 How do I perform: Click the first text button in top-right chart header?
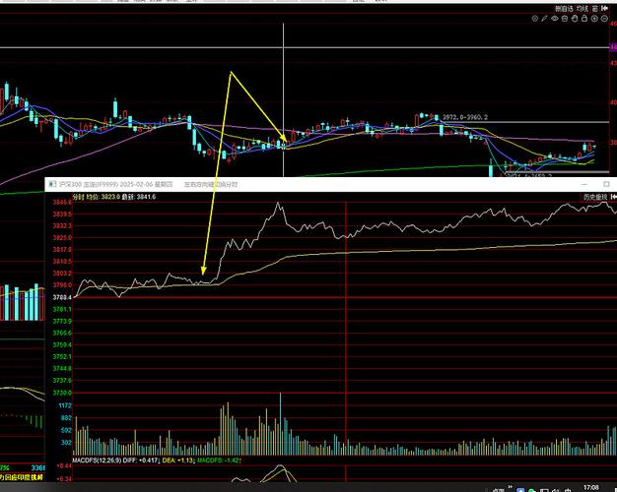(x=564, y=8)
